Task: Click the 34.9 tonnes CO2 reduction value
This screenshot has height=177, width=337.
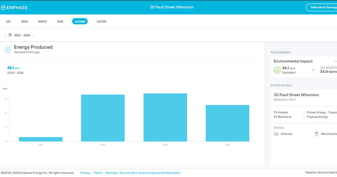Action: [x=328, y=72]
